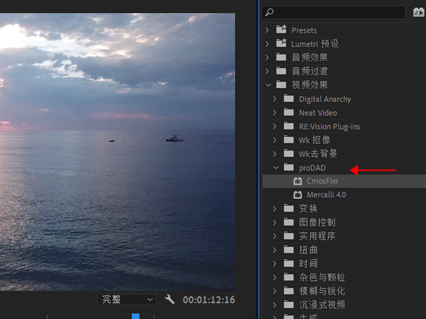Expand the 模糊与锐化 folder

(x=275, y=291)
